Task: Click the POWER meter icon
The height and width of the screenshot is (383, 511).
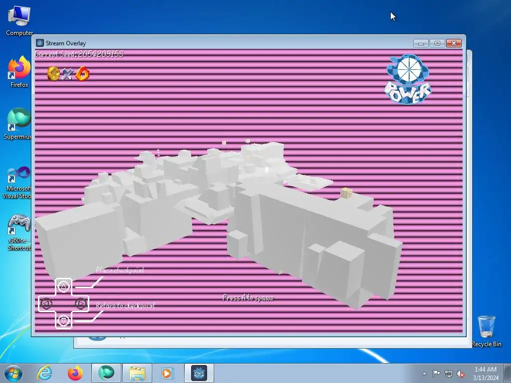Action: coord(407,79)
